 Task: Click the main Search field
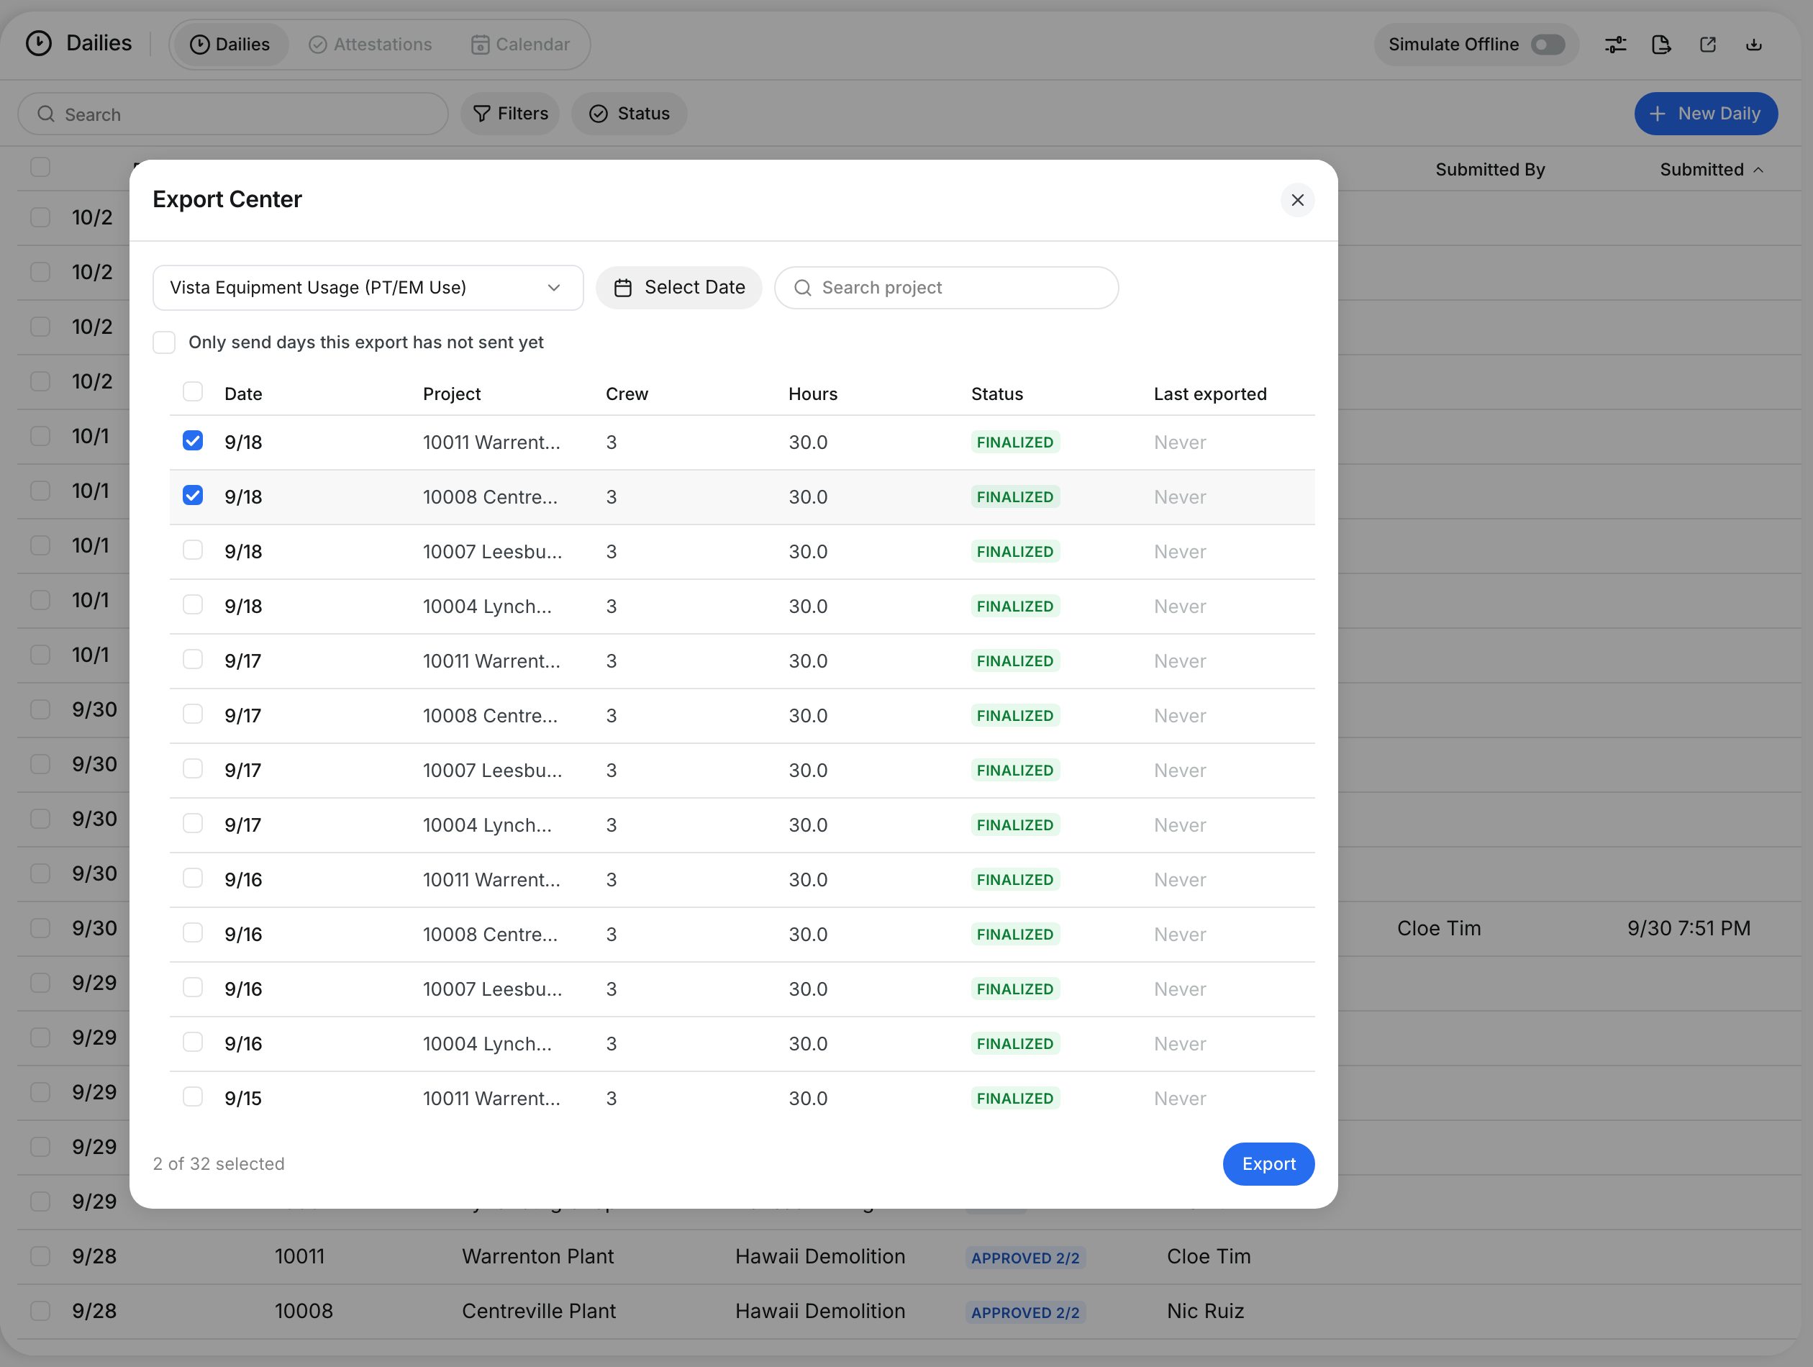[233, 114]
